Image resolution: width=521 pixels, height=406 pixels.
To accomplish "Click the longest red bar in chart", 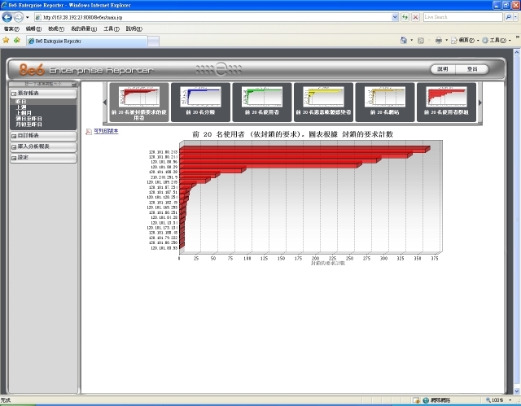I will tap(304, 150).
